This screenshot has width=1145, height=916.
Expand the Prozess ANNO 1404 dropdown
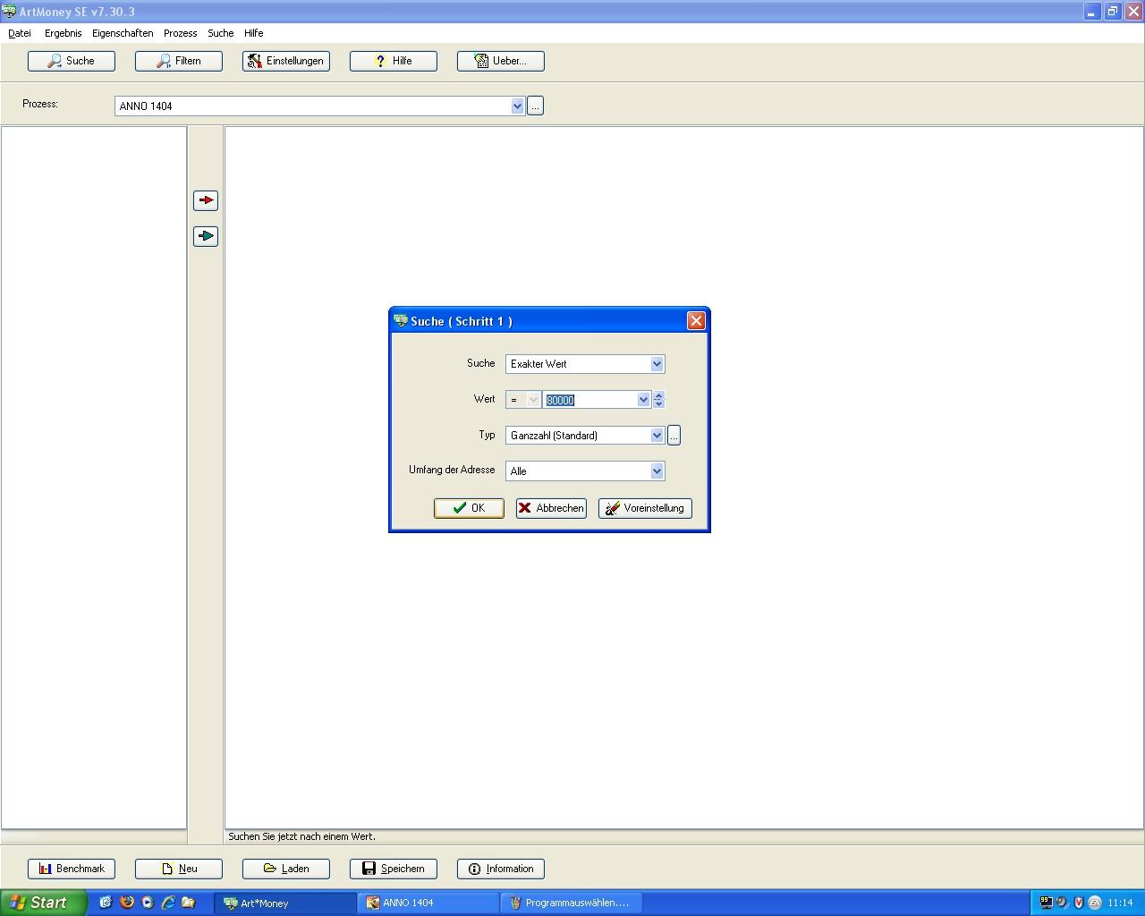(517, 106)
